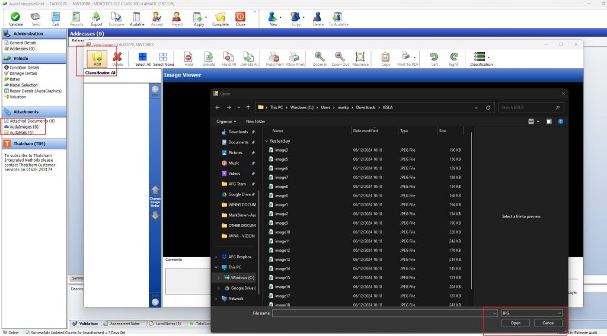
Task: Click the Back arrow in Open dialog
Action: [x=218, y=108]
